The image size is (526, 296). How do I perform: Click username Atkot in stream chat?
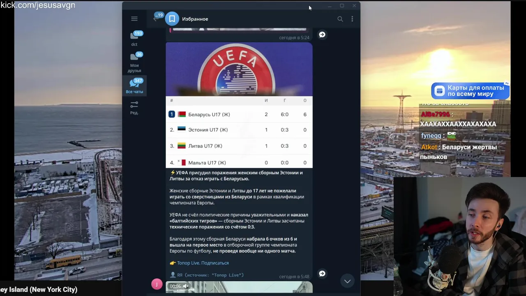point(429,147)
